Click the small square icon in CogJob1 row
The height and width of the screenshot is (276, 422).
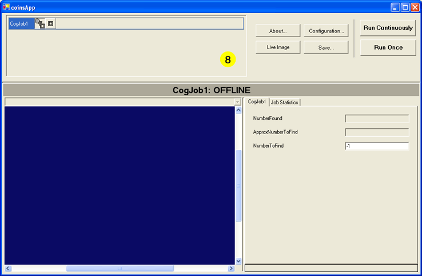(50, 24)
